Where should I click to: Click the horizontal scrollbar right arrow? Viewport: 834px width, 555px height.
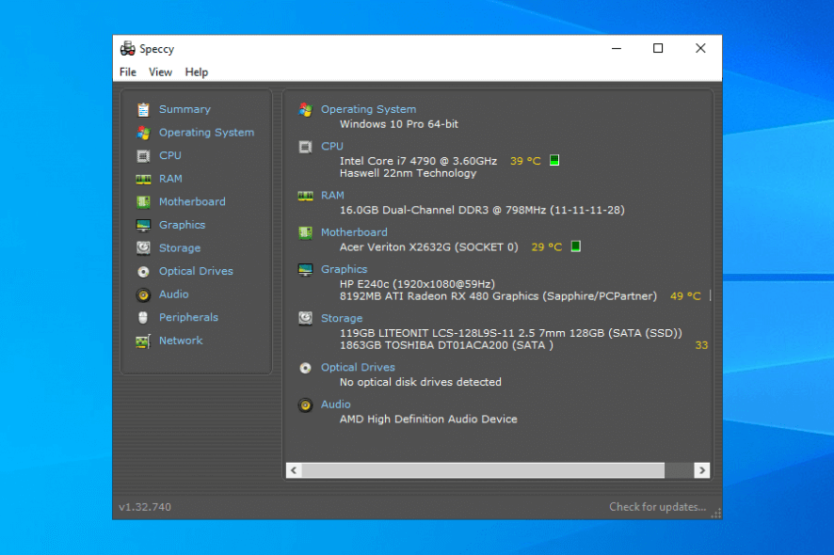coord(701,469)
